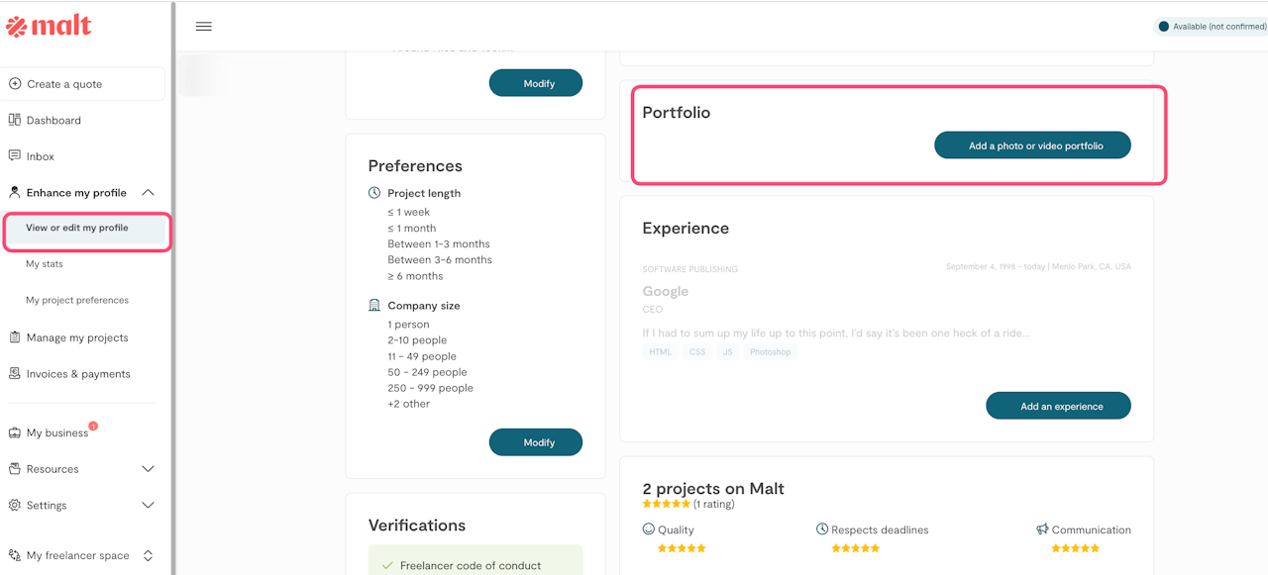
Task: Toggle the Available status indicator
Action: tap(1164, 27)
